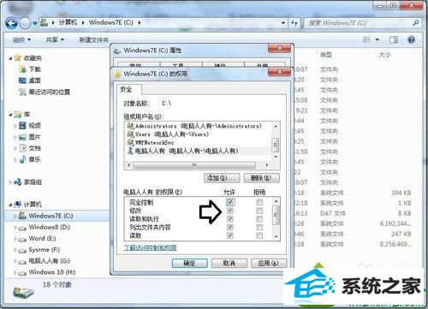Select 家庭组 homegroup icon
428x309 pixels.
point(18,181)
